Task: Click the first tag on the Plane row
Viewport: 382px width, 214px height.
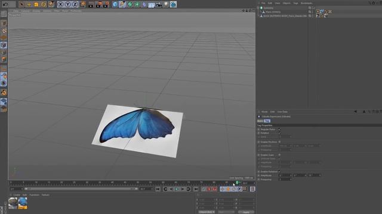Action: [318, 12]
